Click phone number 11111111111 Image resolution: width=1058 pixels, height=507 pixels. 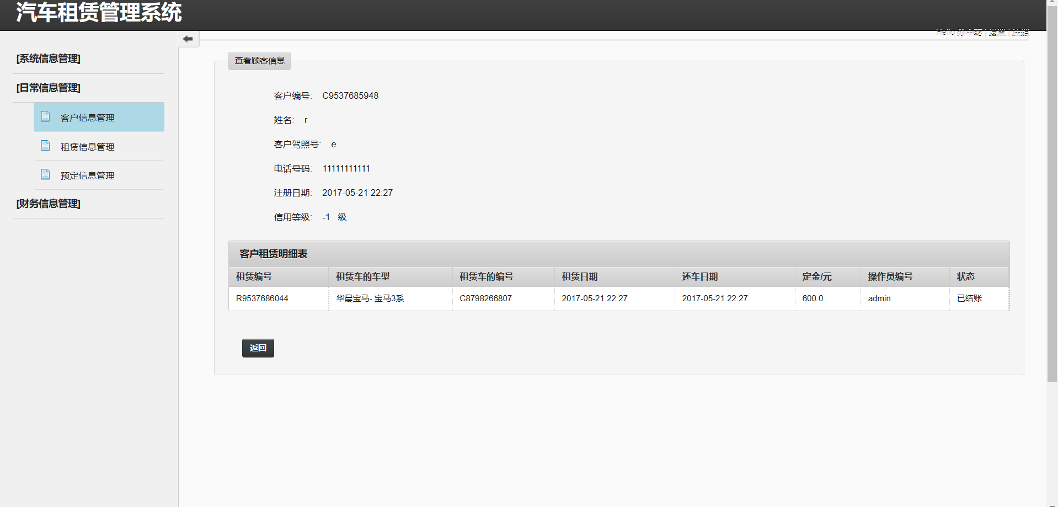346,169
